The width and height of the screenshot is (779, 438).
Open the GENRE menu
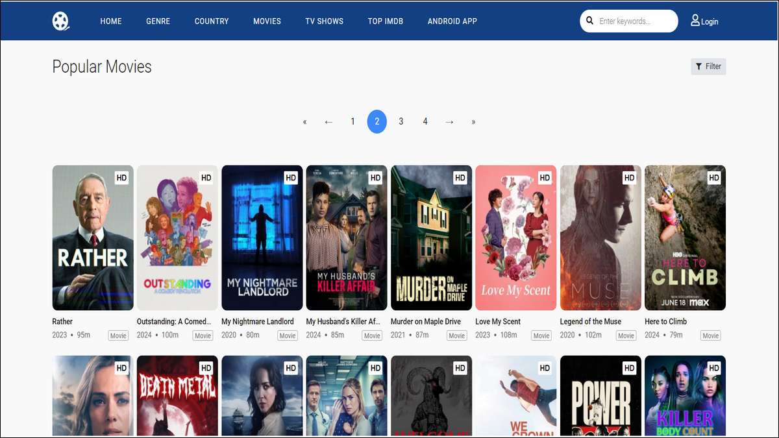[158, 21]
